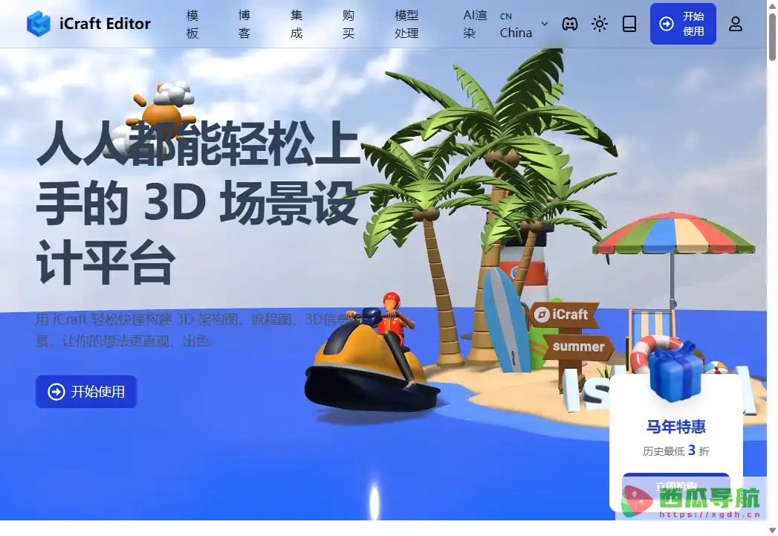Open the 购买 menu item
The height and width of the screenshot is (536, 778).
coord(349,24)
